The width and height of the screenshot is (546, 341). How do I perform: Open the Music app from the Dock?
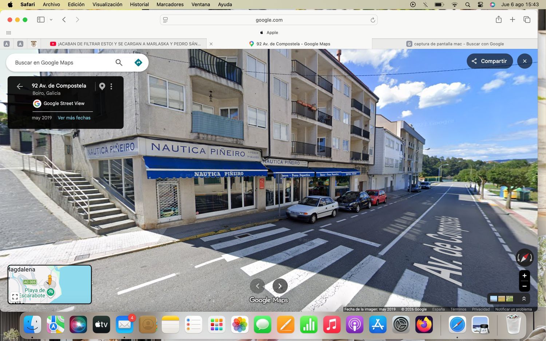click(332, 324)
